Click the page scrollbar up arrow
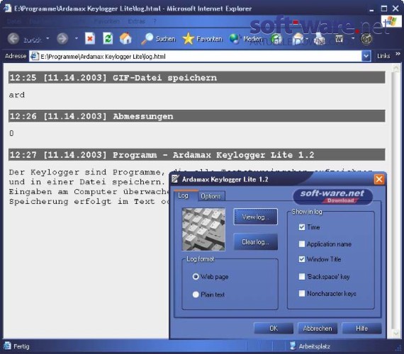Screen dimensions: 404x354 [395, 68]
